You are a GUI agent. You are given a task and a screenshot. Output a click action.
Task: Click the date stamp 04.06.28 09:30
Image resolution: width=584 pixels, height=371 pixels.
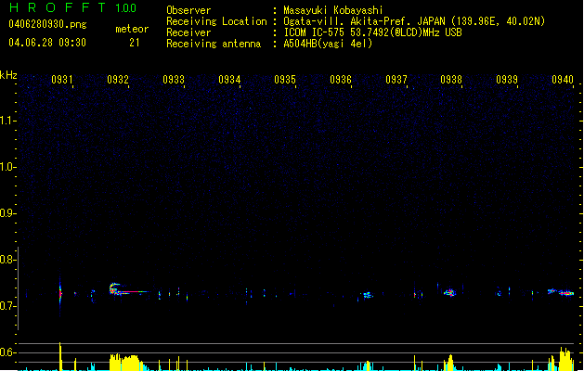point(47,43)
